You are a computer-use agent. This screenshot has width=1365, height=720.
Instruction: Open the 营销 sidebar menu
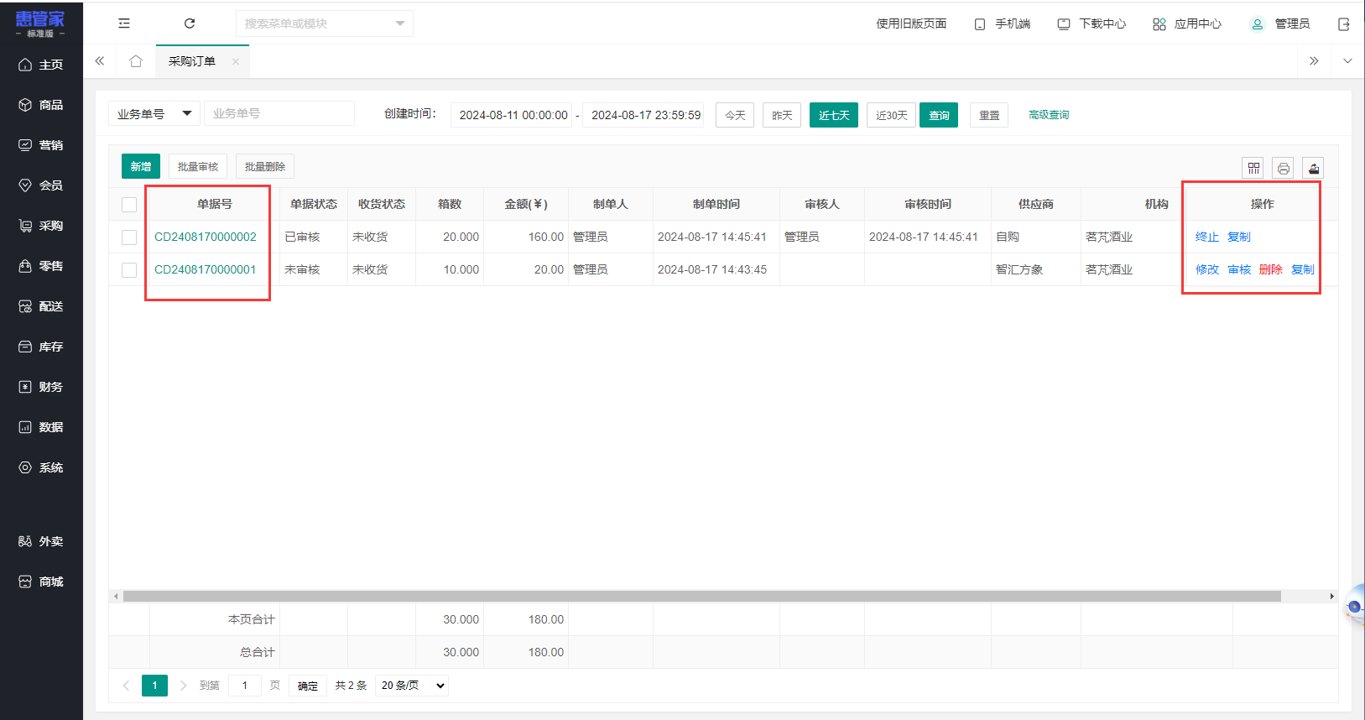[x=41, y=145]
